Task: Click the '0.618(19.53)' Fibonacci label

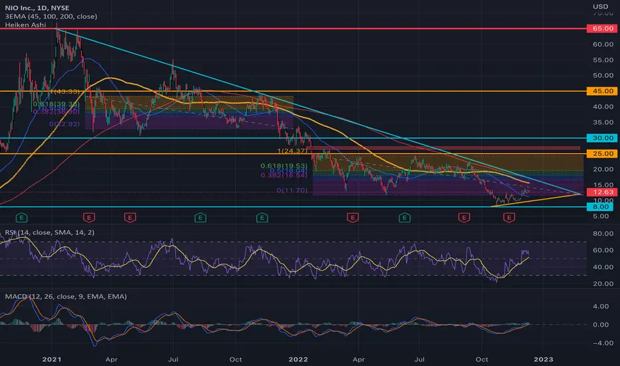Action: point(284,166)
